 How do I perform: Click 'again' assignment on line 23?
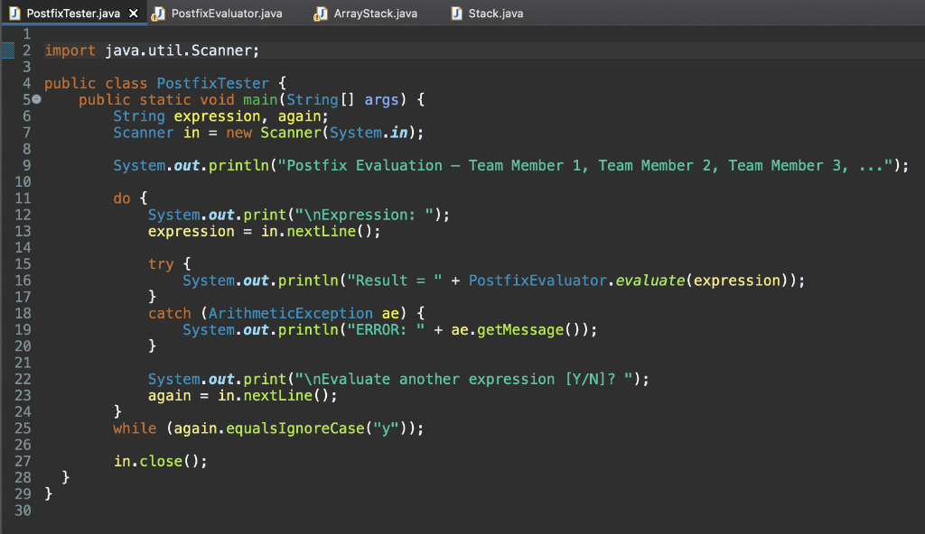pyautogui.click(x=169, y=396)
